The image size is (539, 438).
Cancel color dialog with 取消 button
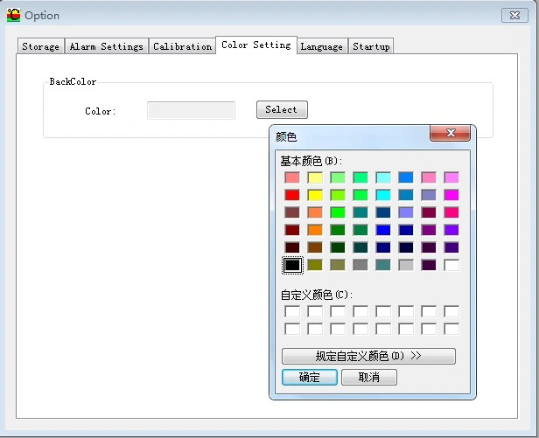click(368, 378)
